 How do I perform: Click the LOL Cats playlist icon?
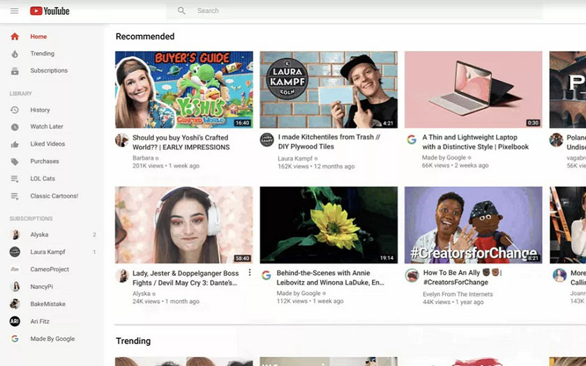[15, 179]
